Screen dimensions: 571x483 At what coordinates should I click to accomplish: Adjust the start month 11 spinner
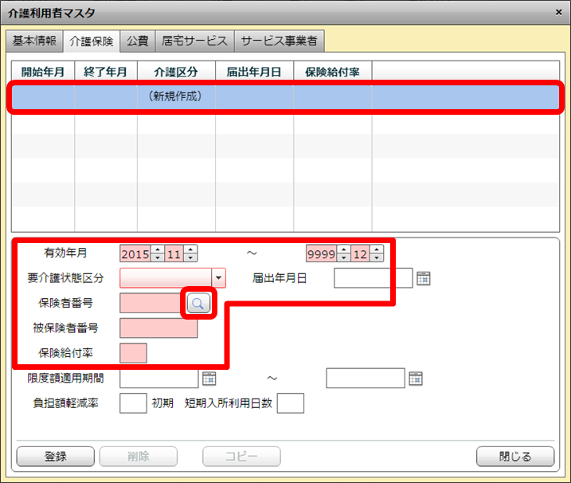[x=190, y=254]
